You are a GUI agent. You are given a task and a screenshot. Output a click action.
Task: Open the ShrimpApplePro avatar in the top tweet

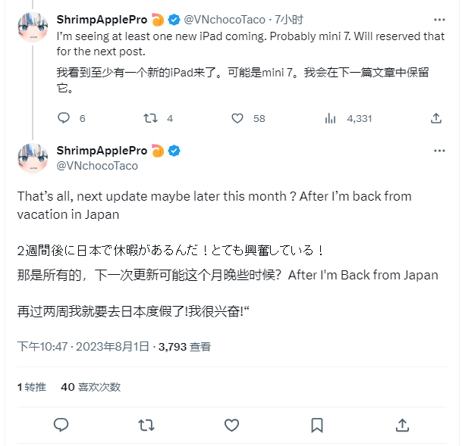pos(33,27)
